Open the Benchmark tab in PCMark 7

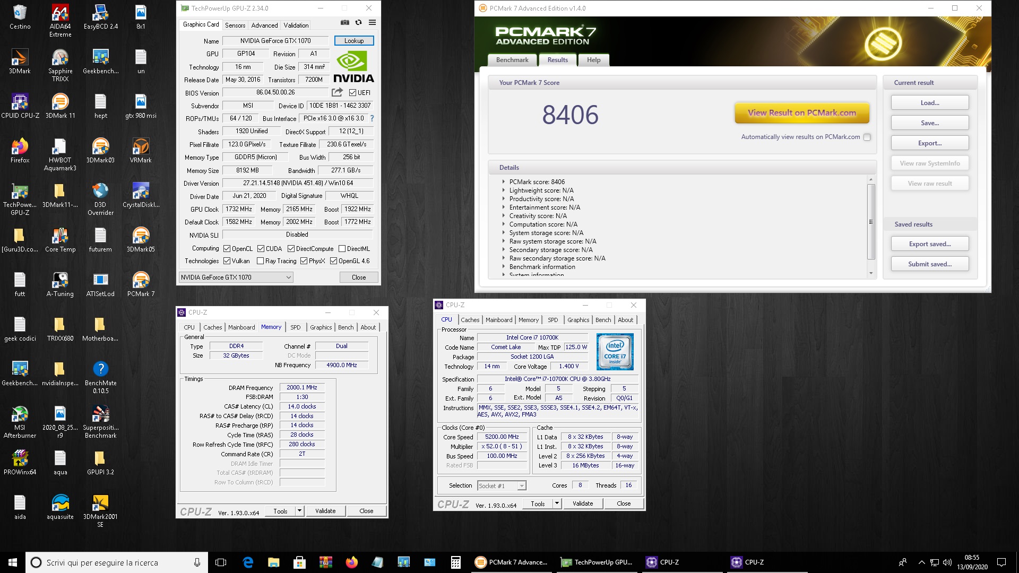point(512,60)
